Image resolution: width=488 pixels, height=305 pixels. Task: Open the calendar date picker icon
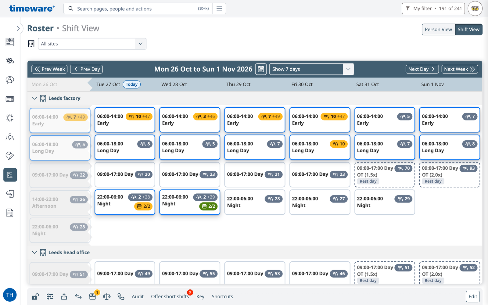click(x=261, y=69)
